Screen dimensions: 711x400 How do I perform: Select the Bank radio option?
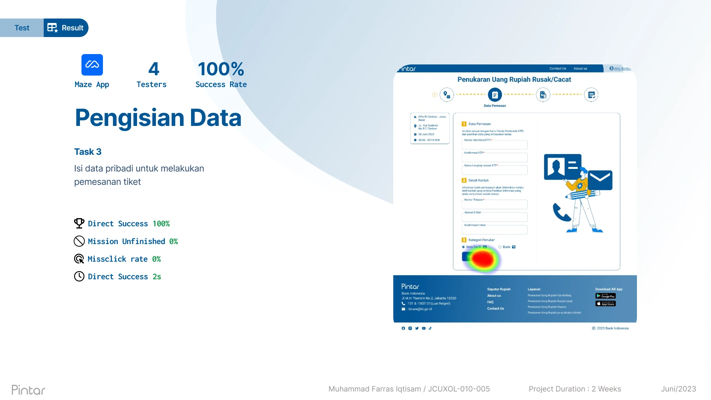coord(500,247)
